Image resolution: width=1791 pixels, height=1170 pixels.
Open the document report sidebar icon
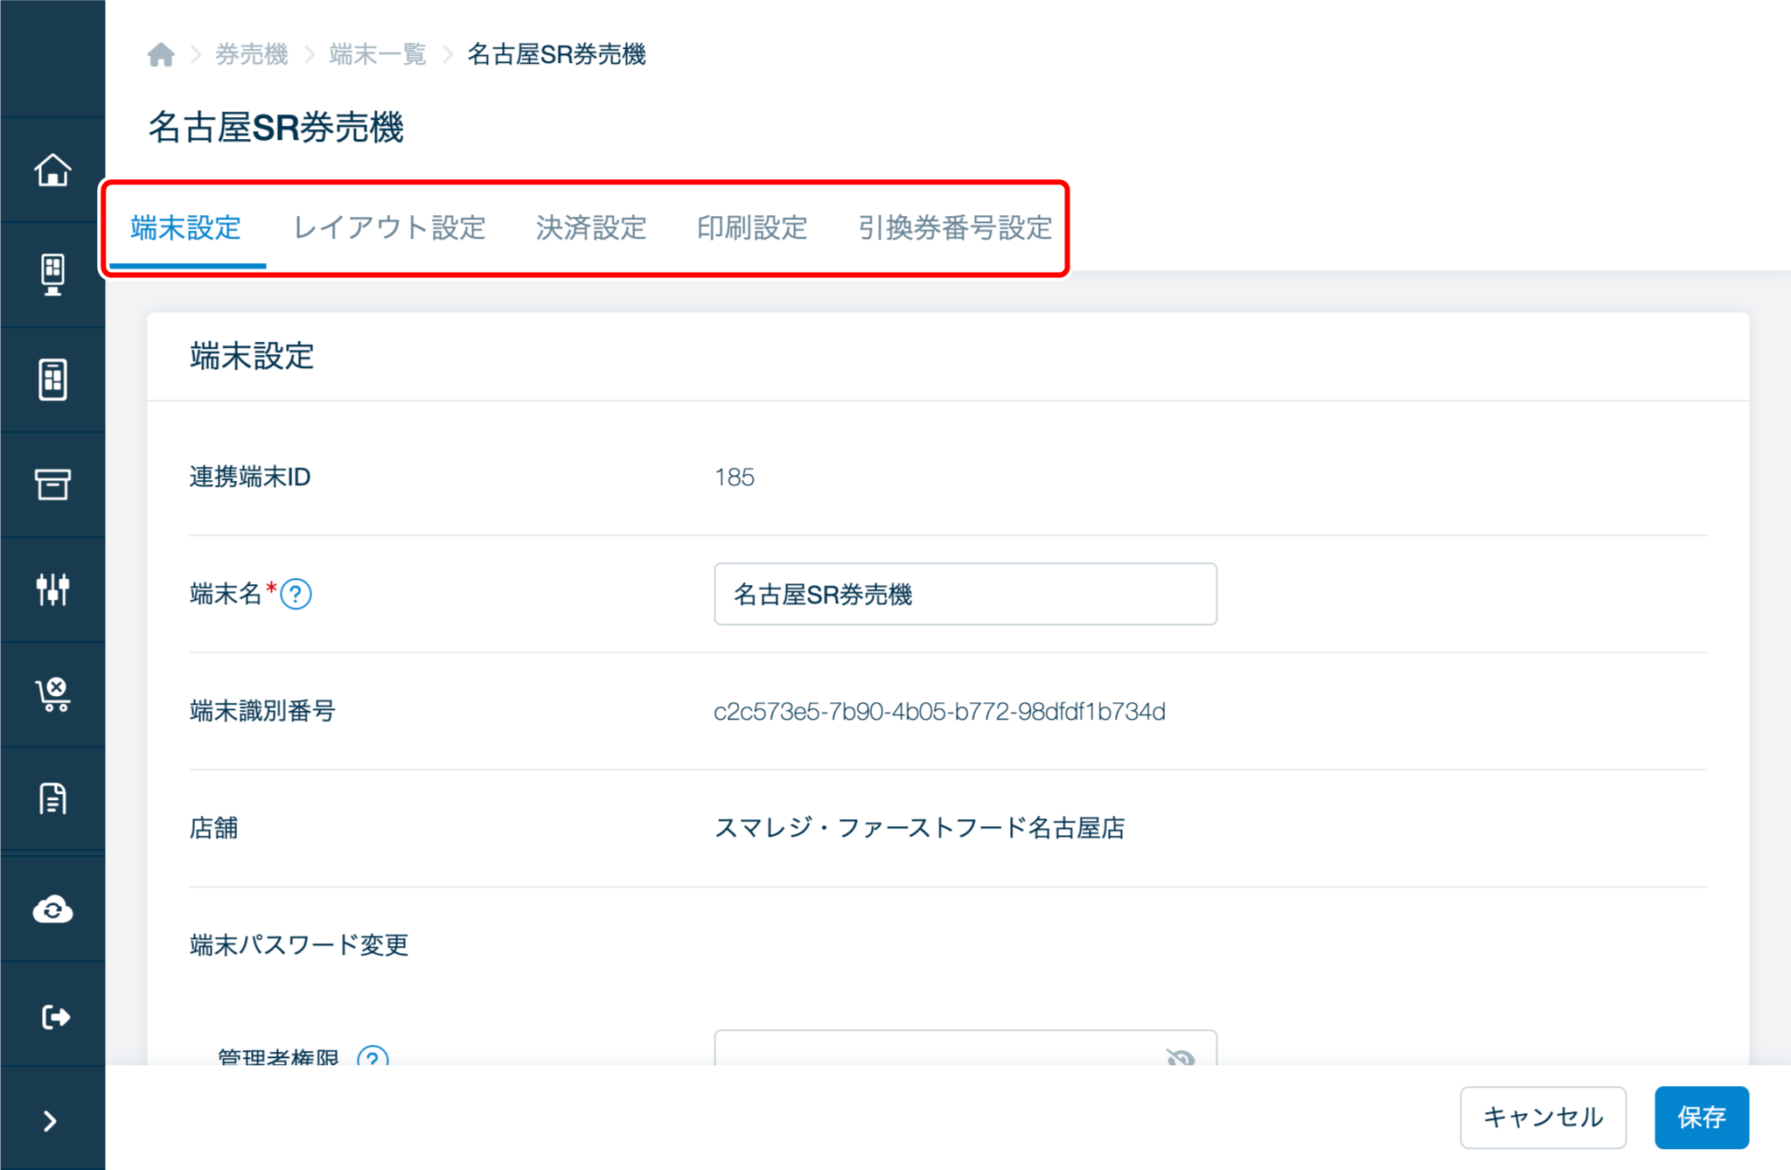click(52, 798)
